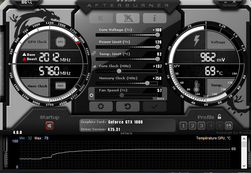251x173 pixels.
Task: Toggle the Profile lock icon
Action: tap(219, 117)
